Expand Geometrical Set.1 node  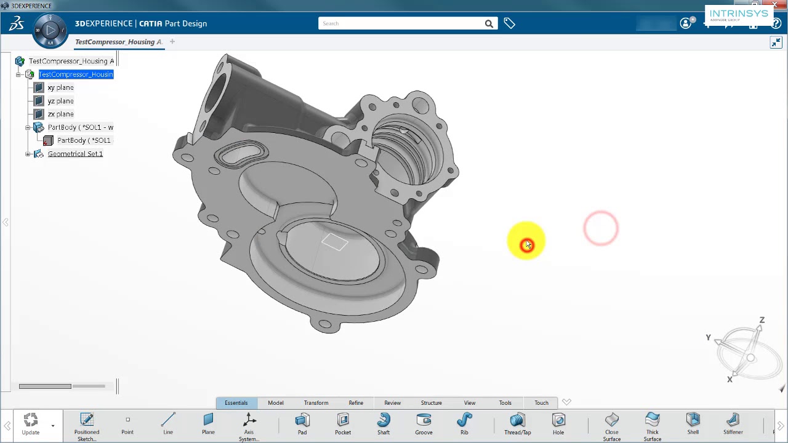tap(28, 154)
